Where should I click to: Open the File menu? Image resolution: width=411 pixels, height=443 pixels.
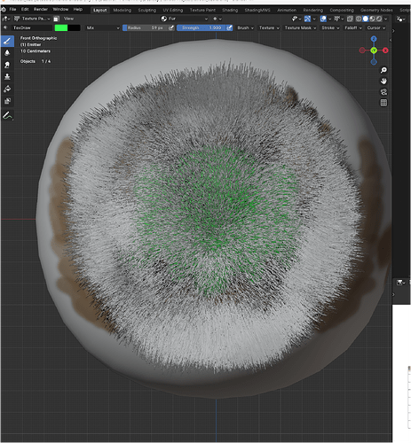(12, 10)
